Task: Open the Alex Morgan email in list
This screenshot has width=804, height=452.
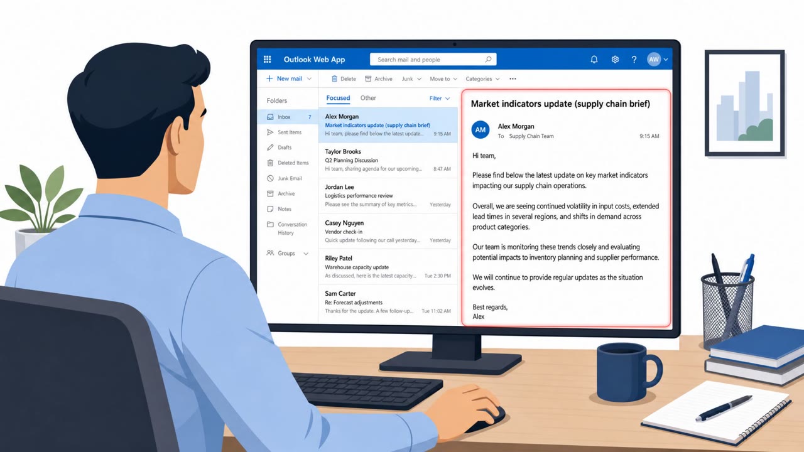Action: 388,125
